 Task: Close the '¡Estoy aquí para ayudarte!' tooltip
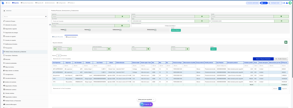154,100
